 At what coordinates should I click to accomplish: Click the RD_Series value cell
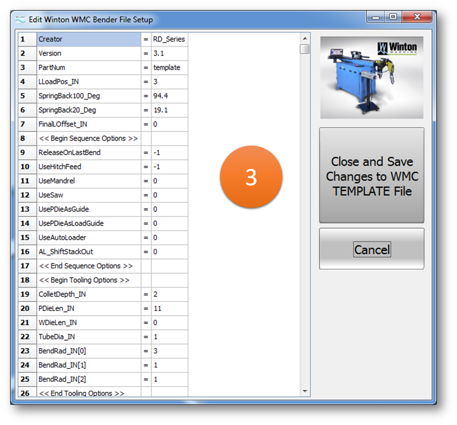click(169, 39)
